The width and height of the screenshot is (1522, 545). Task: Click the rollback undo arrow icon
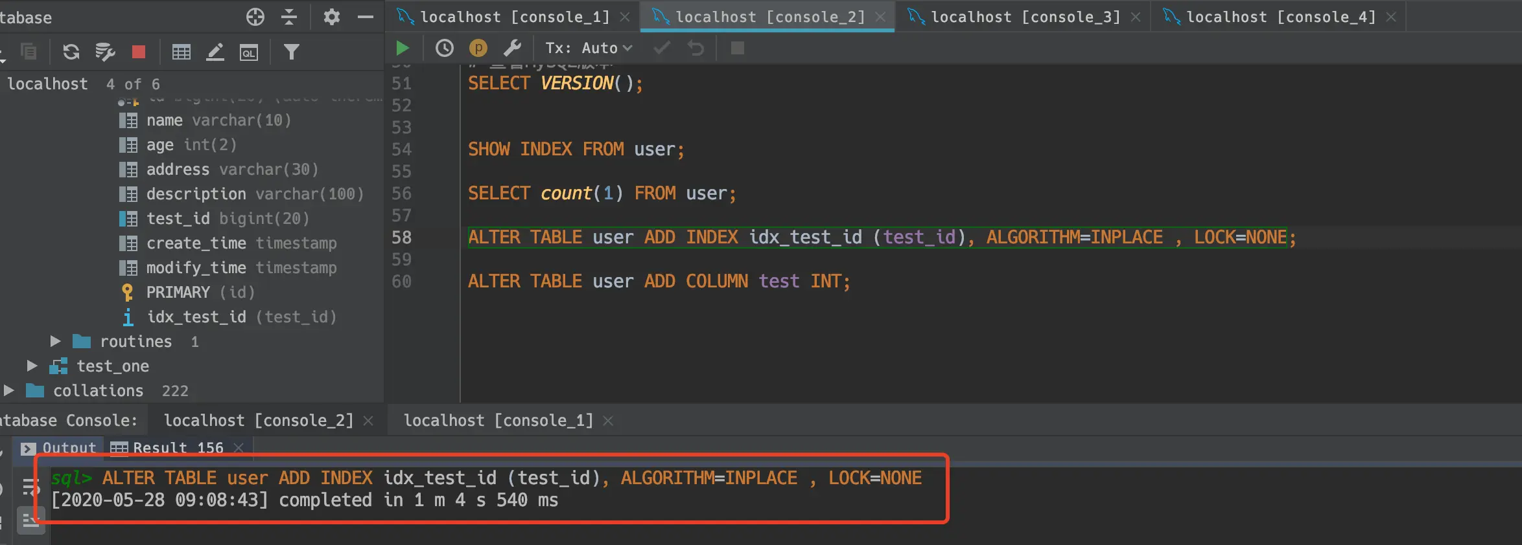pyautogui.click(x=696, y=48)
